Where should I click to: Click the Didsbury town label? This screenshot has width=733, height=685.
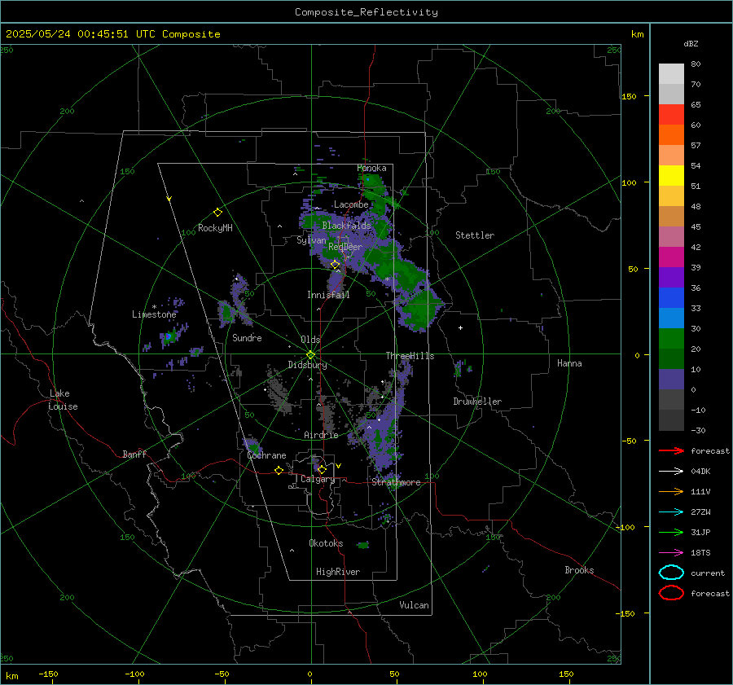pos(307,365)
